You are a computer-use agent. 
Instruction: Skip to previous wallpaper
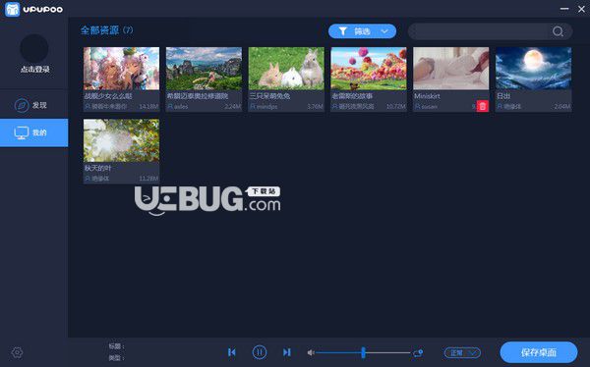point(232,352)
